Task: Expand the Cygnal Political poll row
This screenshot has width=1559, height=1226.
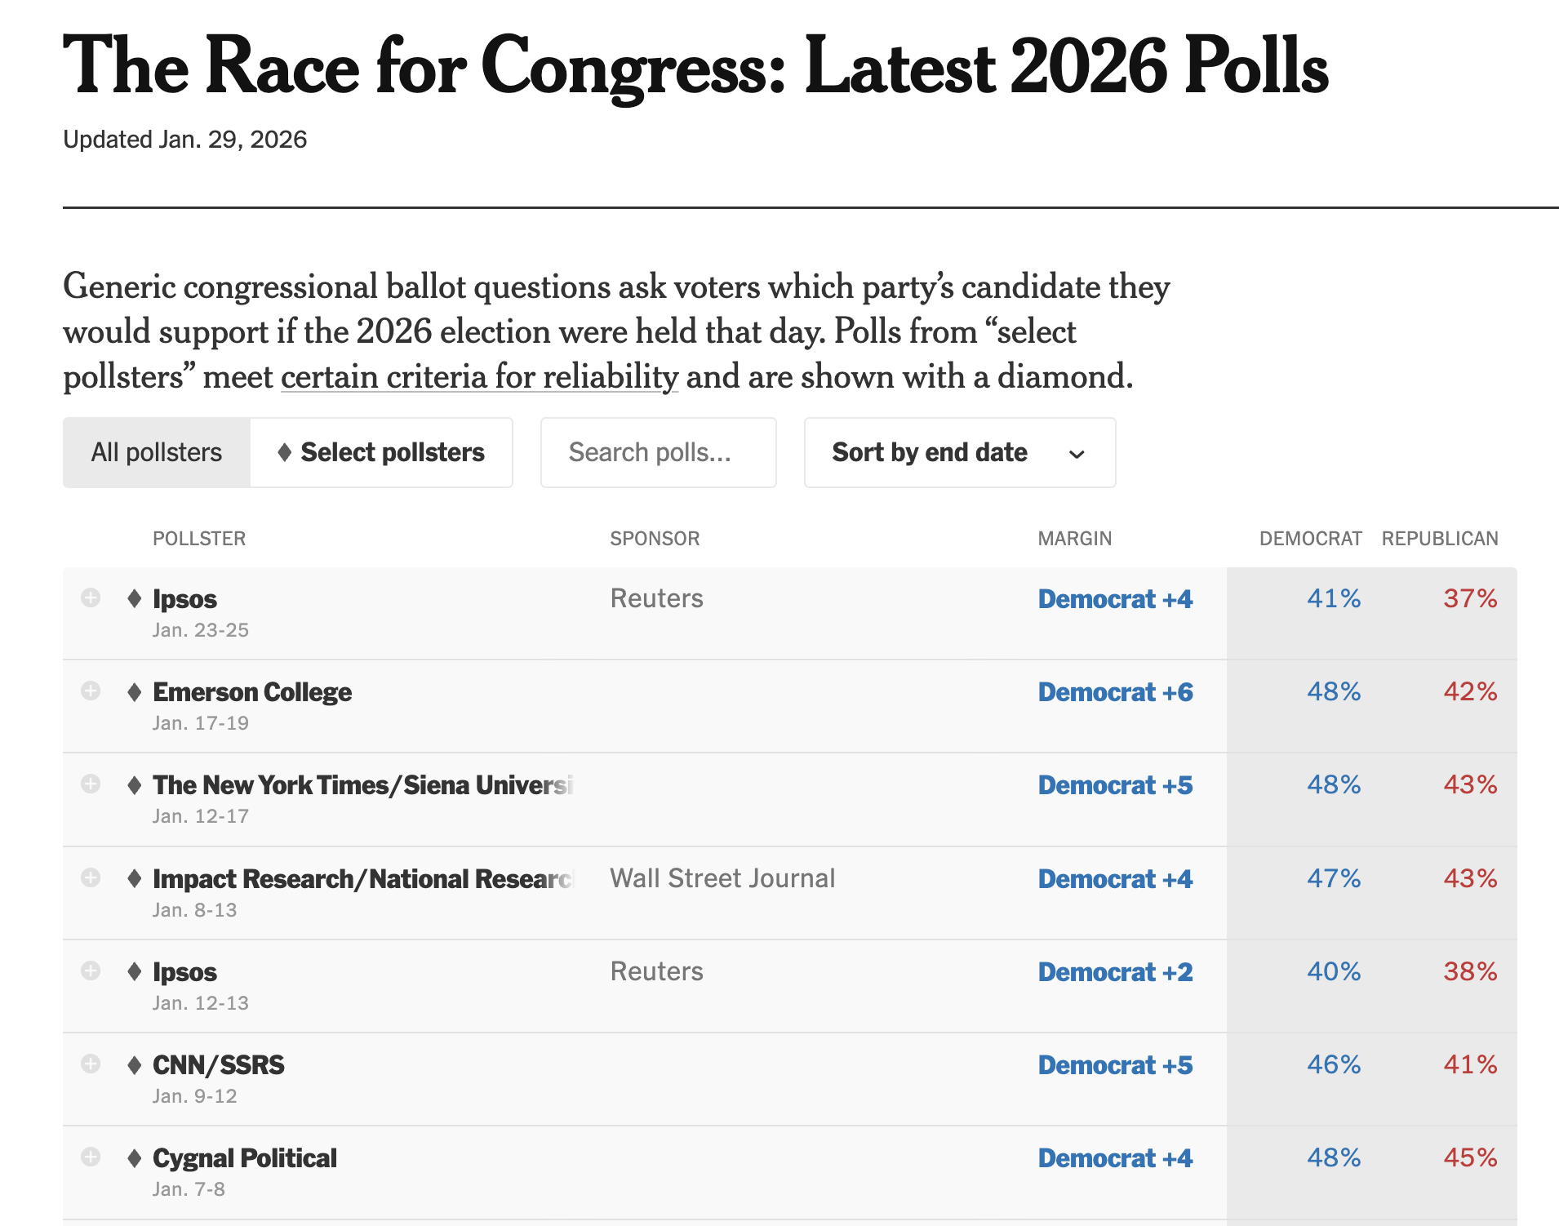Action: (91, 1157)
